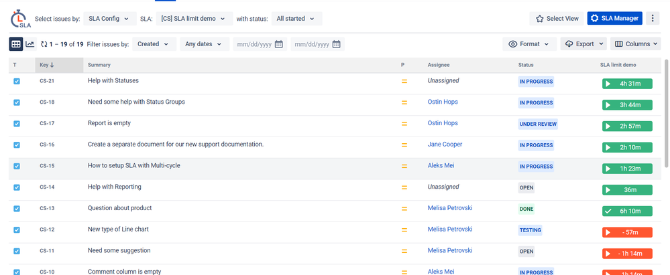Open the kebab more-options menu
The height and width of the screenshot is (275, 670).
click(x=653, y=18)
